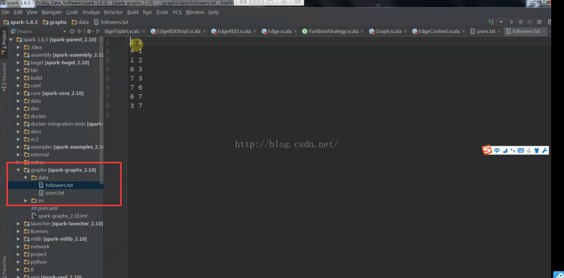Collapse the graphx data folder arrow
Viewport: 564px width, 278px height.
(26, 178)
